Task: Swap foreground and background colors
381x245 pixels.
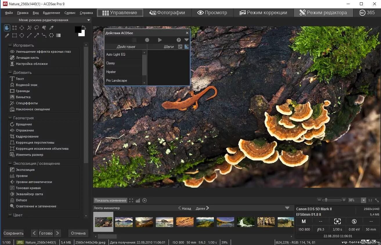Action: coord(84,28)
